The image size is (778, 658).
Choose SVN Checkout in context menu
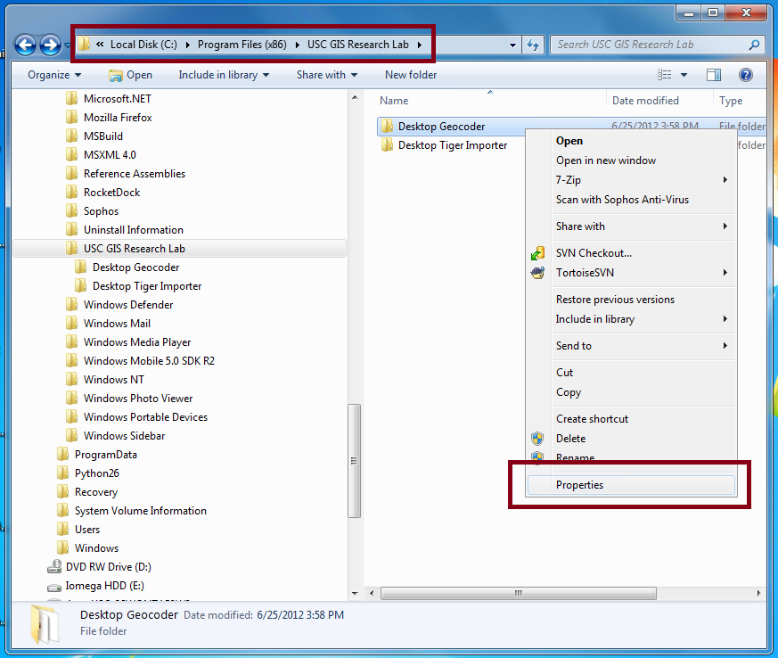[x=594, y=253]
